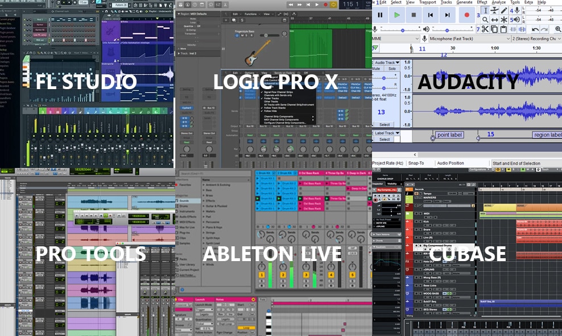The image size is (562, 336).
Task: Toggle Ableton track activator 1
Action: 262,275
